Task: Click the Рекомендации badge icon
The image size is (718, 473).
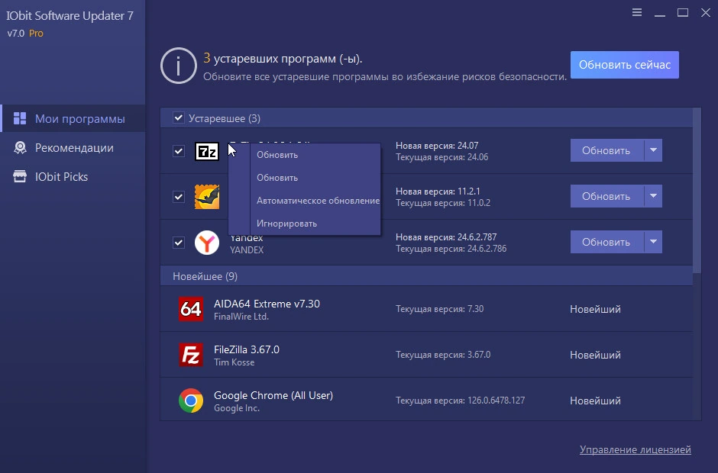Action: coord(20,148)
